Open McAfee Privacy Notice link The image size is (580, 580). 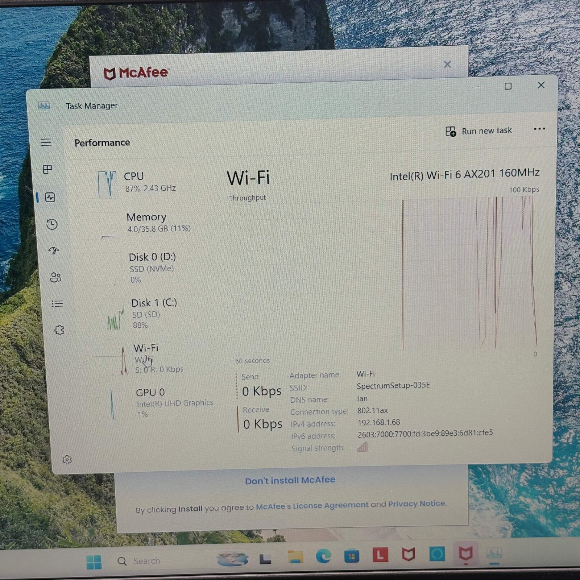tap(417, 504)
